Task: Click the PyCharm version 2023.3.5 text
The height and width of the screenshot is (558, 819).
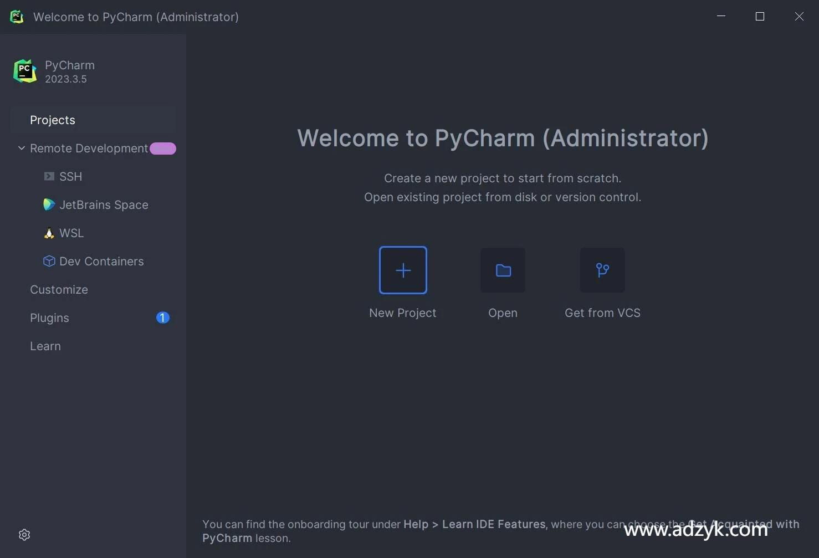Action: [66, 79]
